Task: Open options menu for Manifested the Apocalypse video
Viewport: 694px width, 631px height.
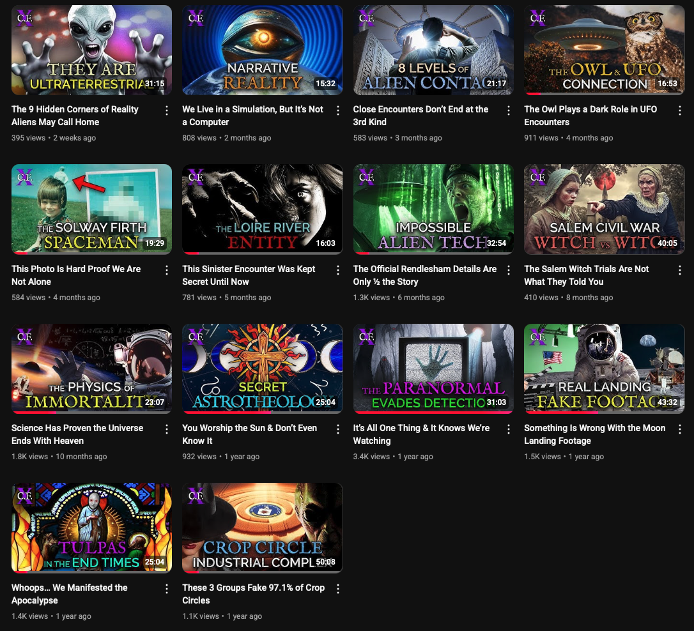Action: [166, 589]
